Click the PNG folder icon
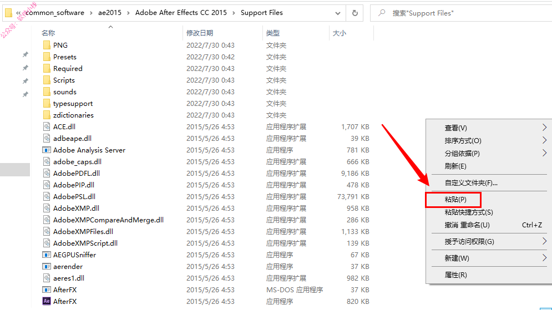Viewport: 552px width, 310px height. pos(47,45)
